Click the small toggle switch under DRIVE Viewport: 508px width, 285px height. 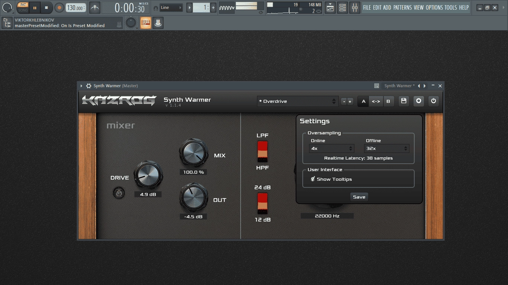click(x=119, y=193)
